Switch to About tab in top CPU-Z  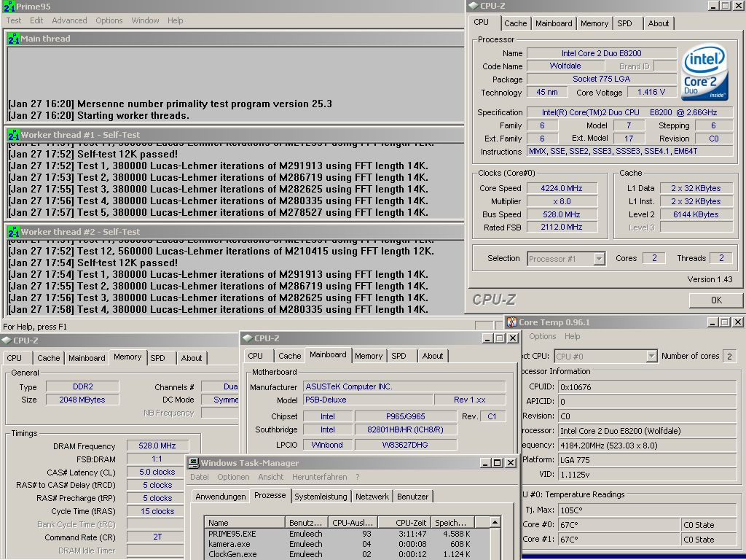(659, 23)
